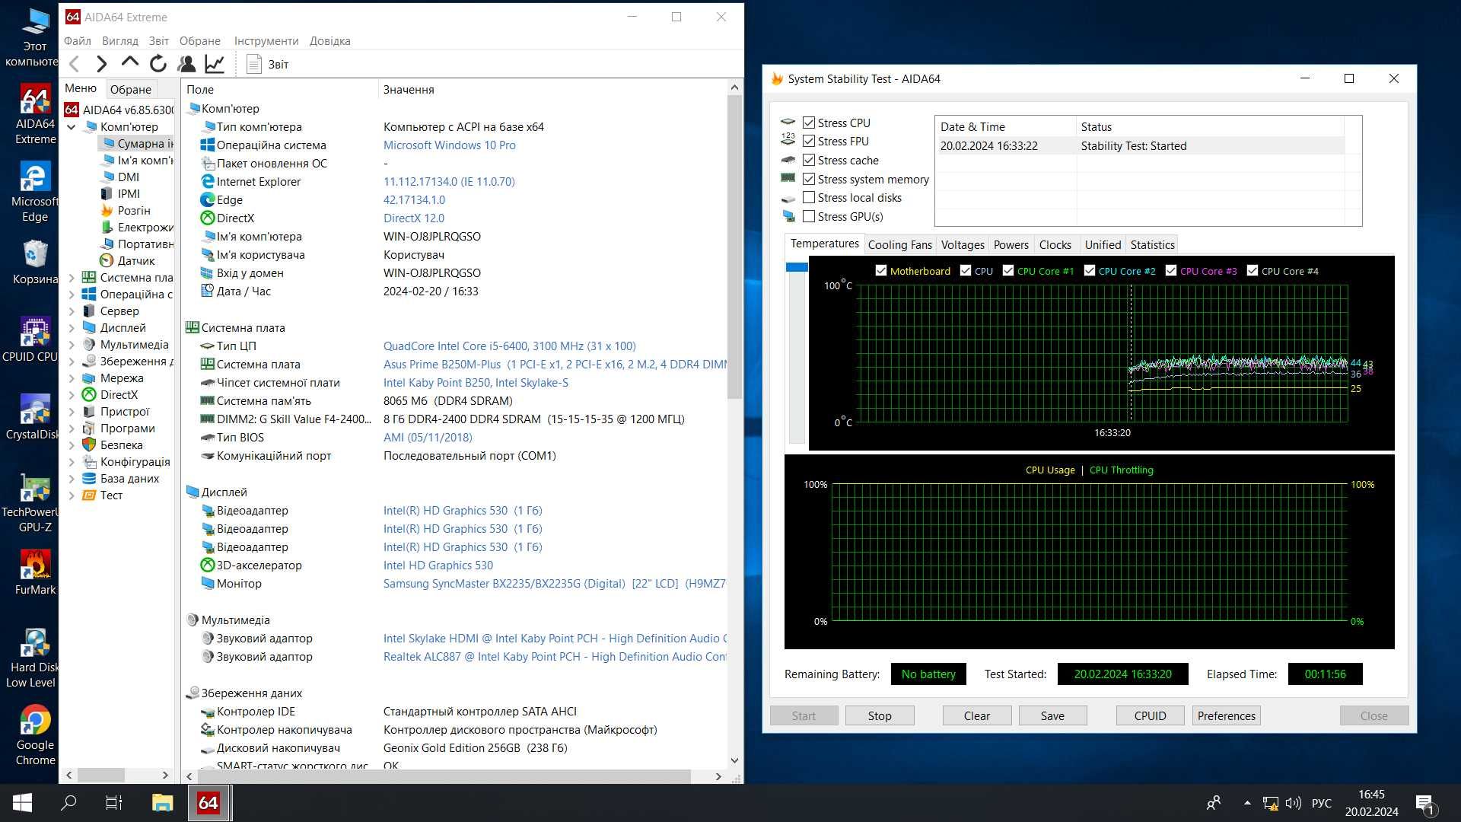Expand the Мережа tree node
1461x822 pixels.
72,378
